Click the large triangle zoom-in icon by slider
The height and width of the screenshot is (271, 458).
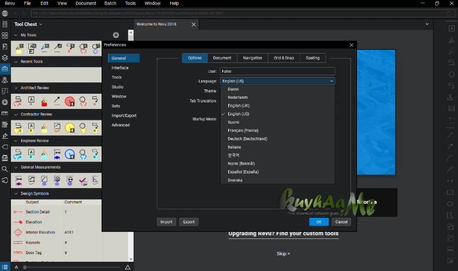click(x=128, y=267)
